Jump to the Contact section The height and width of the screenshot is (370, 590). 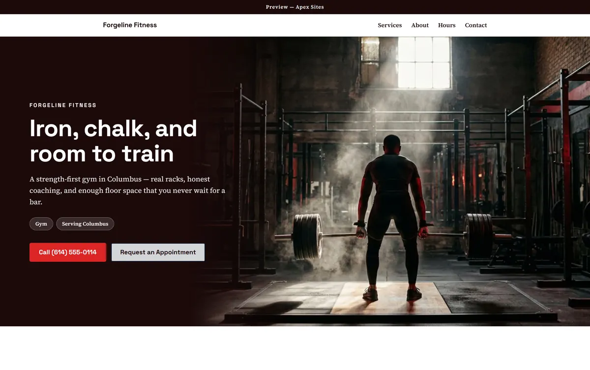pos(476,25)
